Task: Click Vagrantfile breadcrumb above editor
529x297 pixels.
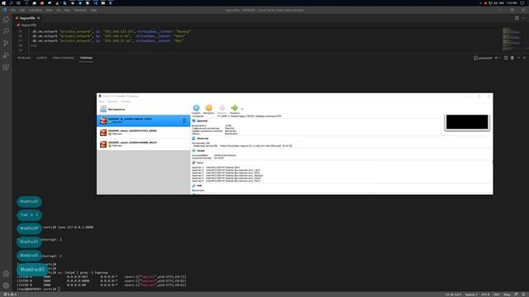Action: click(x=27, y=25)
